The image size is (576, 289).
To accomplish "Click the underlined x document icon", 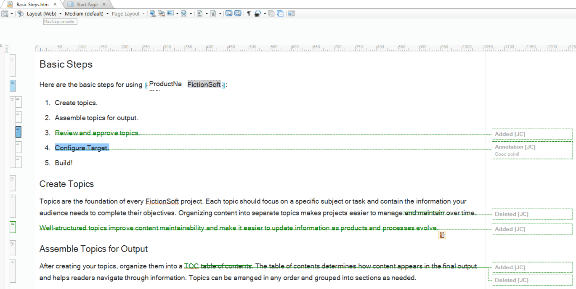I will pos(200,14).
